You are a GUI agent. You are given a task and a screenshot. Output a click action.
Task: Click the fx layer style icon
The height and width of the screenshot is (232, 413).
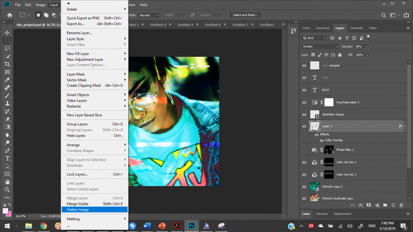(361, 205)
